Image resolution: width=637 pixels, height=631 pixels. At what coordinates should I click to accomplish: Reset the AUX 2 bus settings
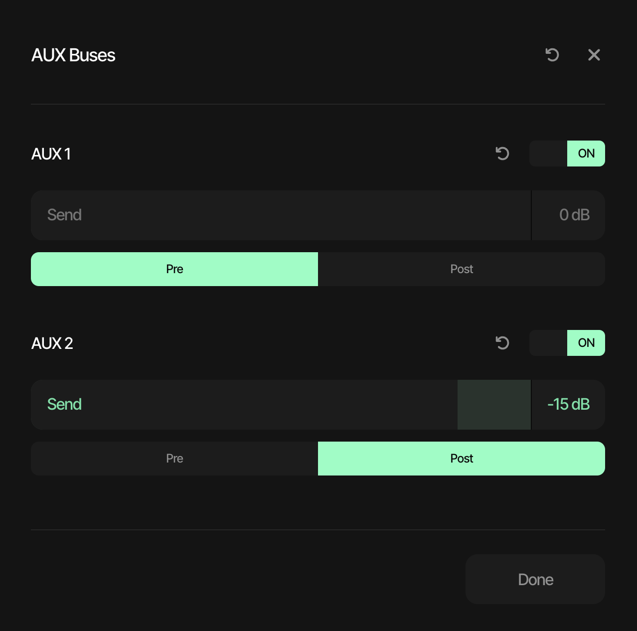tap(502, 343)
